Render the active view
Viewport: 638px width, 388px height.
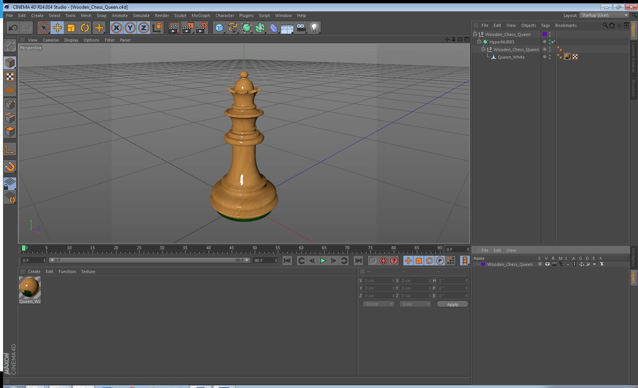pos(173,28)
